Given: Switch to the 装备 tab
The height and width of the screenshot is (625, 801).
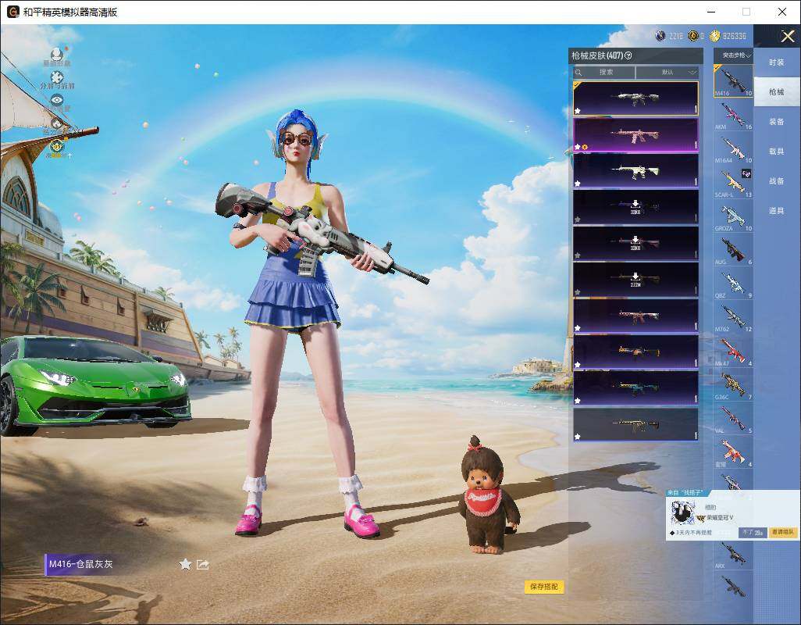Looking at the screenshot, I should [x=777, y=122].
